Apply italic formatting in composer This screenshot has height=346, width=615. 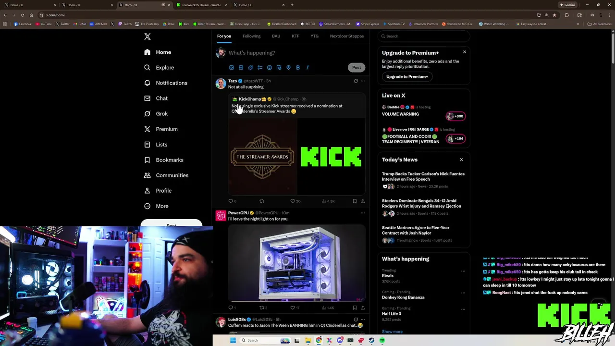pyautogui.click(x=307, y=68)
